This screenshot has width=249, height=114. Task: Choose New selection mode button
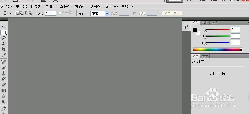pos(18,13)
